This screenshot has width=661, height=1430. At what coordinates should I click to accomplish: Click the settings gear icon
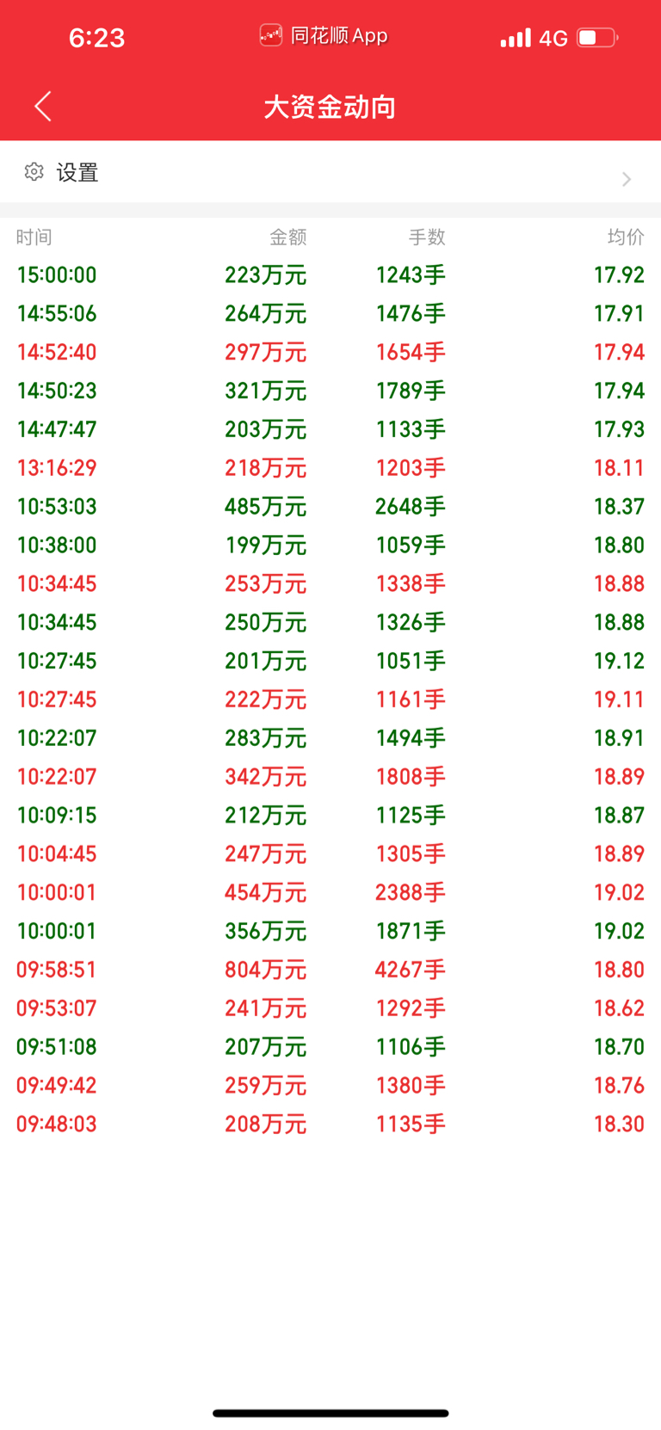point(34,172)
